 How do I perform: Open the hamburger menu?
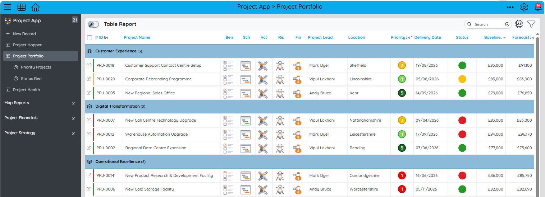8,7
